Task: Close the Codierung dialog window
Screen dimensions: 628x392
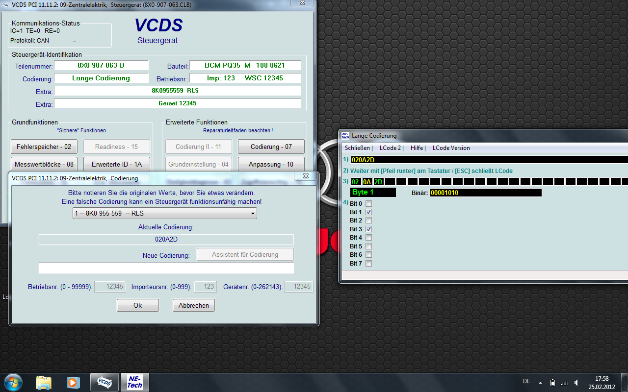Action: pyautogui.click(x=305, y=176)
